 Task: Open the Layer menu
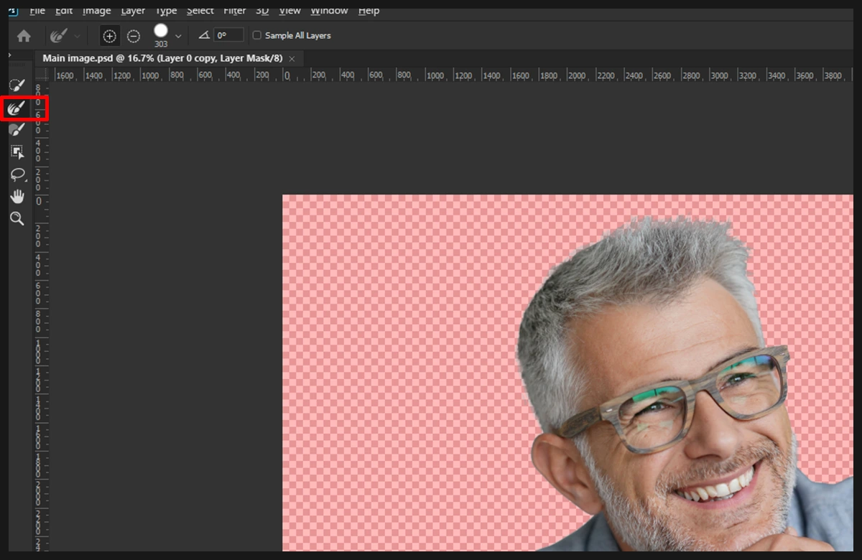click(133, 11)
